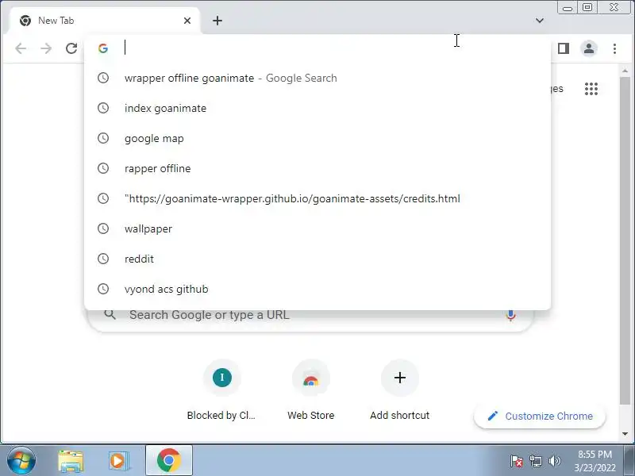The width and height of the screenshot is (635, 476).
Task: Open the Google apps grid
Action: click(591, 89)
